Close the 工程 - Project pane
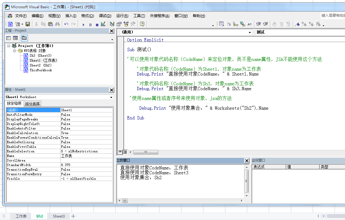This screenshot has width=345, height=220. pyautogui.click(x=111, y=31)
